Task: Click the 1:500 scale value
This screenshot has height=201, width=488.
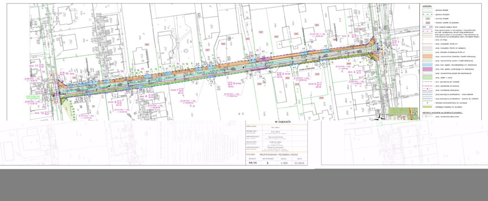Action: coord(285,162)
